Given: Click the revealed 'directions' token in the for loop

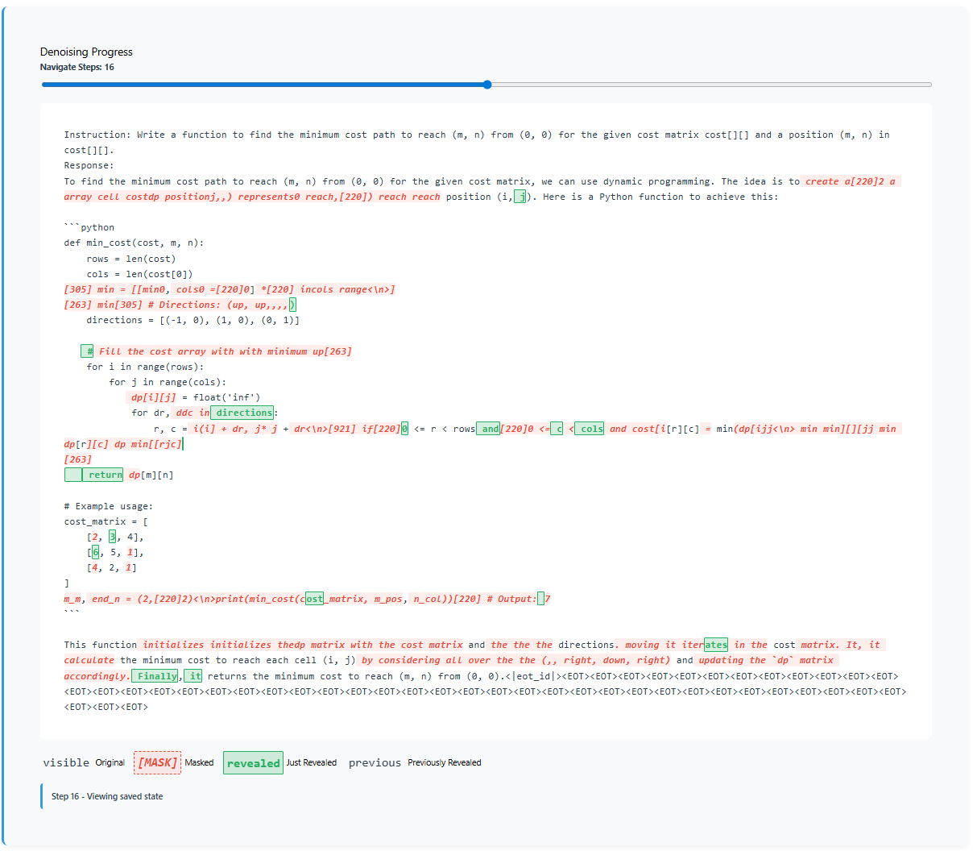Looking at the screenshot, I should [242, 413].
